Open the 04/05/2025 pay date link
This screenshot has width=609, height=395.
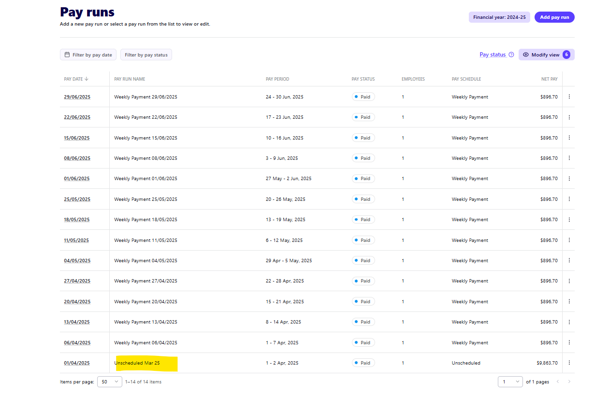(77, 260)
